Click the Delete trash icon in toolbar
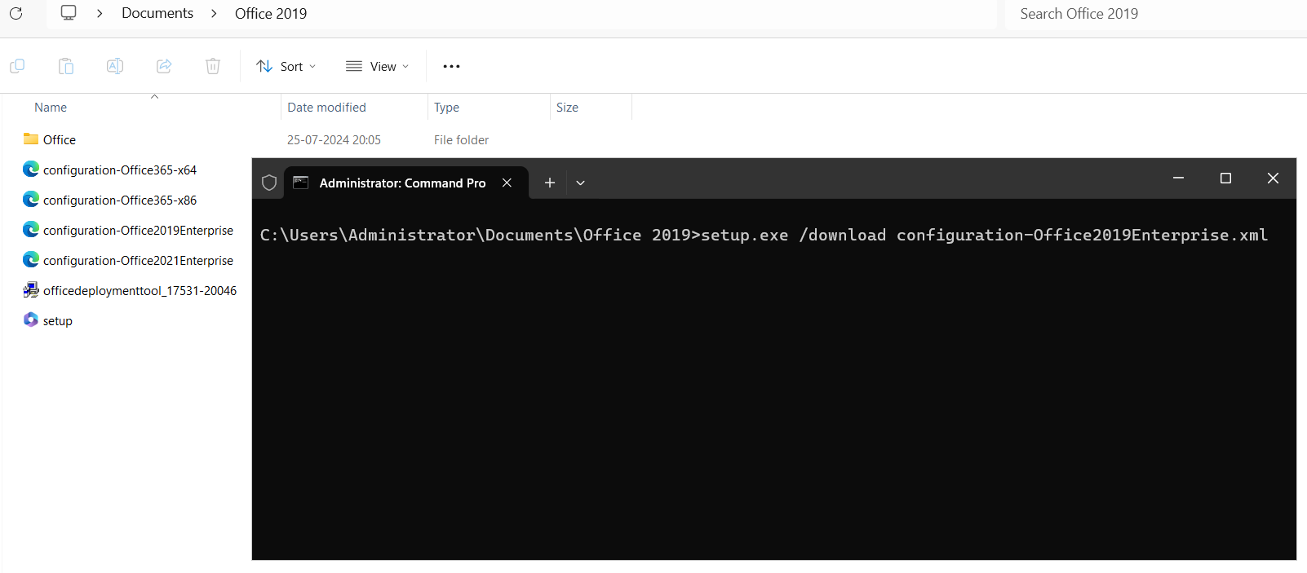 pyautogui.click(x=213, y=66)
